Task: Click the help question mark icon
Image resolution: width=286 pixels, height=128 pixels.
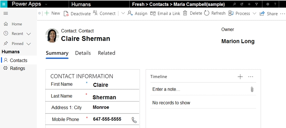Action: pos(275,4)
